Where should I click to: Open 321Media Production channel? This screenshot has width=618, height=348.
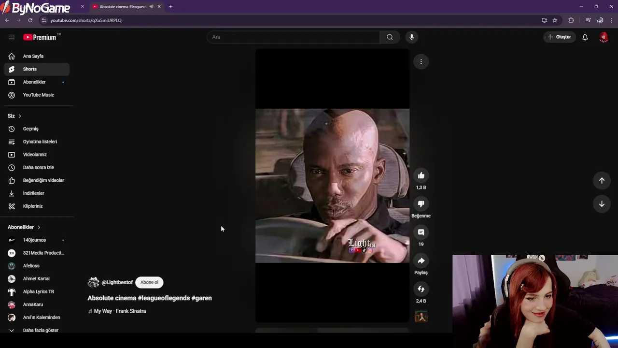point(37,253)
